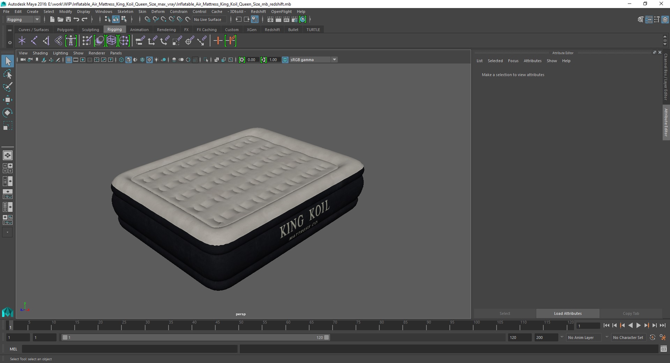The width and height of the screenshot is (670, 363).
Task: Click the Create Cluster shelf icon
Action: 124,41
